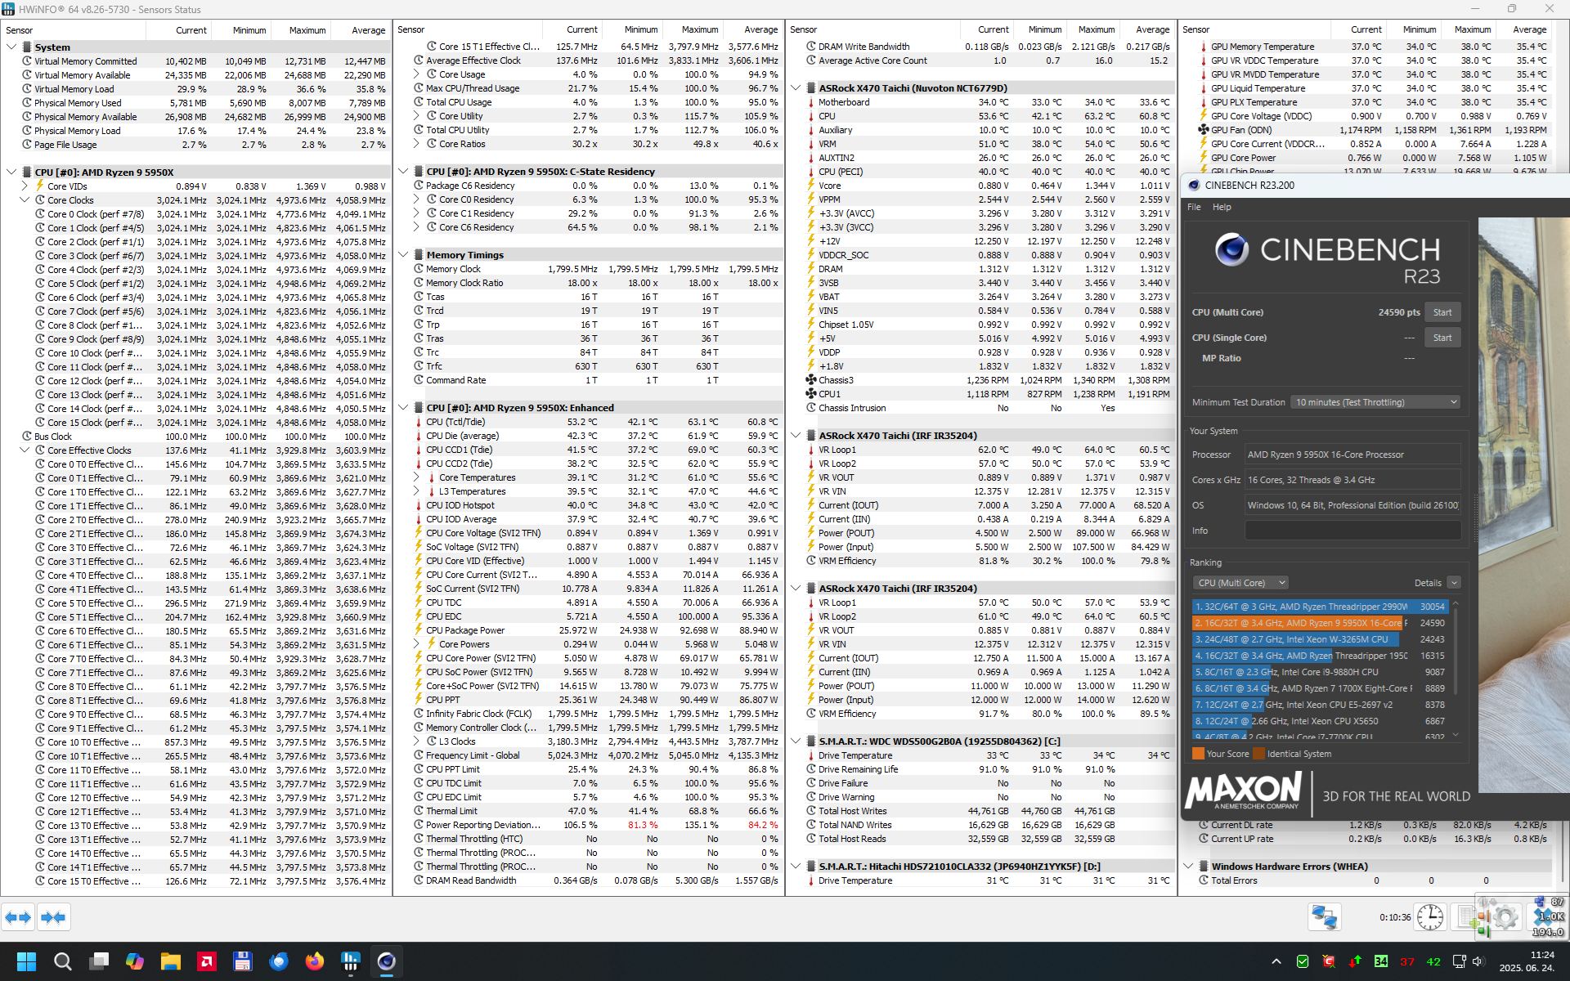Switch to HWiNFO taskbar icon
Viewport: 1570px width, 981px height.
coord(351,961)
